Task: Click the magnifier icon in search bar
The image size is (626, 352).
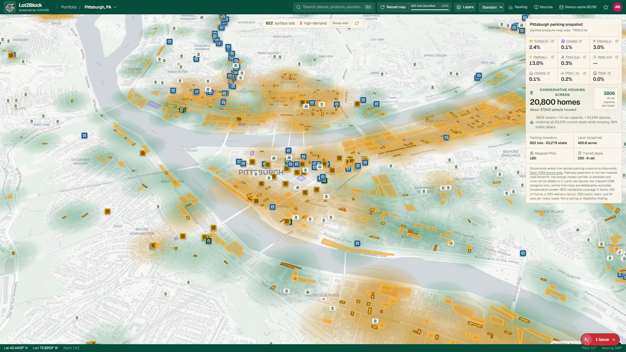Action: 298,7
